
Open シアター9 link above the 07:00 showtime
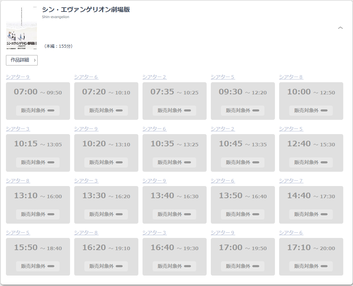click(18, 77)
